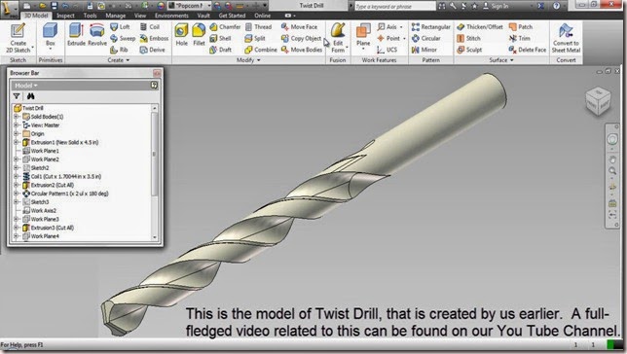Click the Copy Object tool
The width and height of the screenshot is (627, 354).
pos(301,38)
